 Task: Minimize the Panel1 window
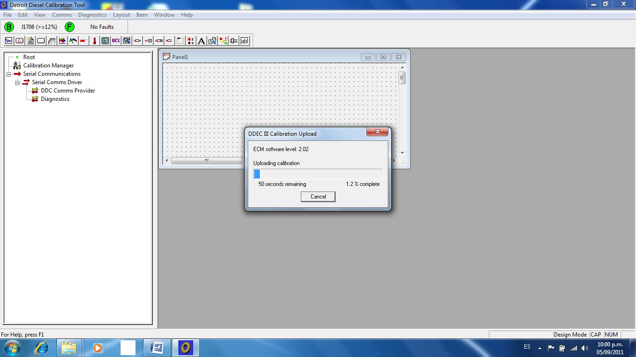click(x=368, y=57)
